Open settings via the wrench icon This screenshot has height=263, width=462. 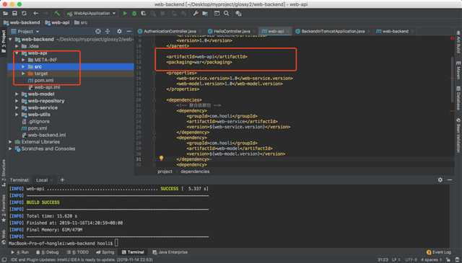[x=196, y=14]
